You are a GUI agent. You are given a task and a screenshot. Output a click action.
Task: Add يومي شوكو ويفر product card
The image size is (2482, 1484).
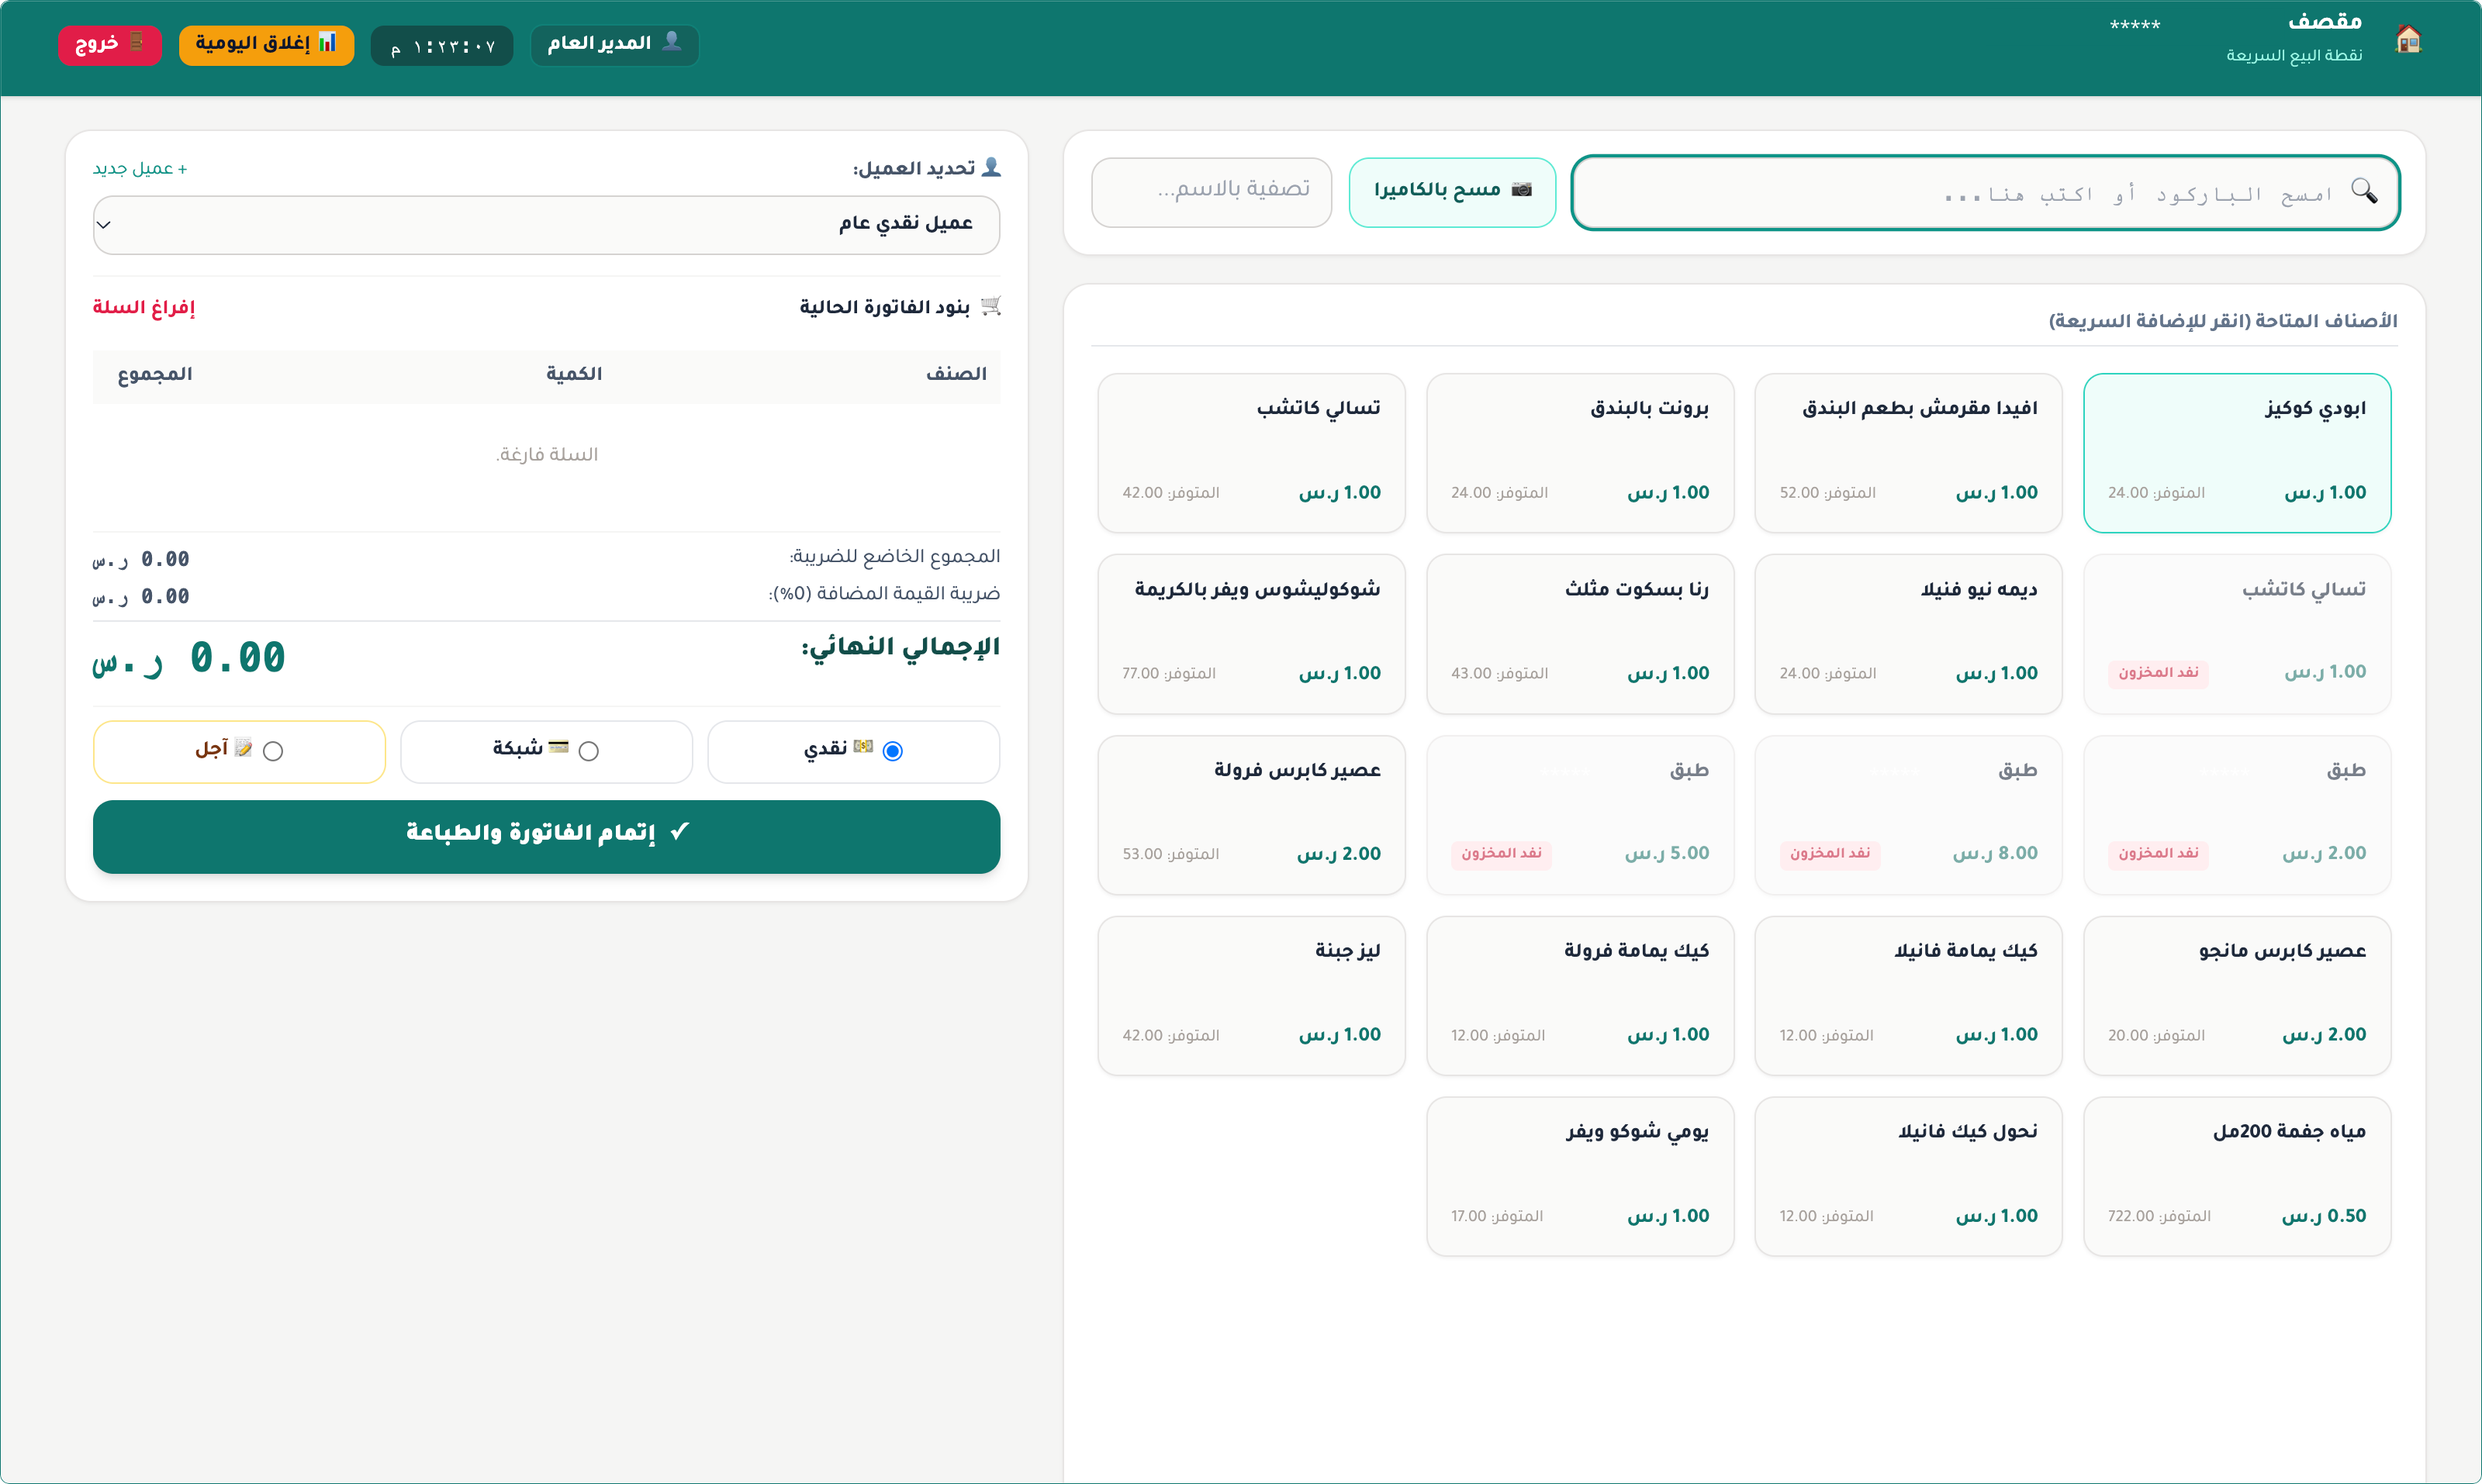tap(1580, 1176)
